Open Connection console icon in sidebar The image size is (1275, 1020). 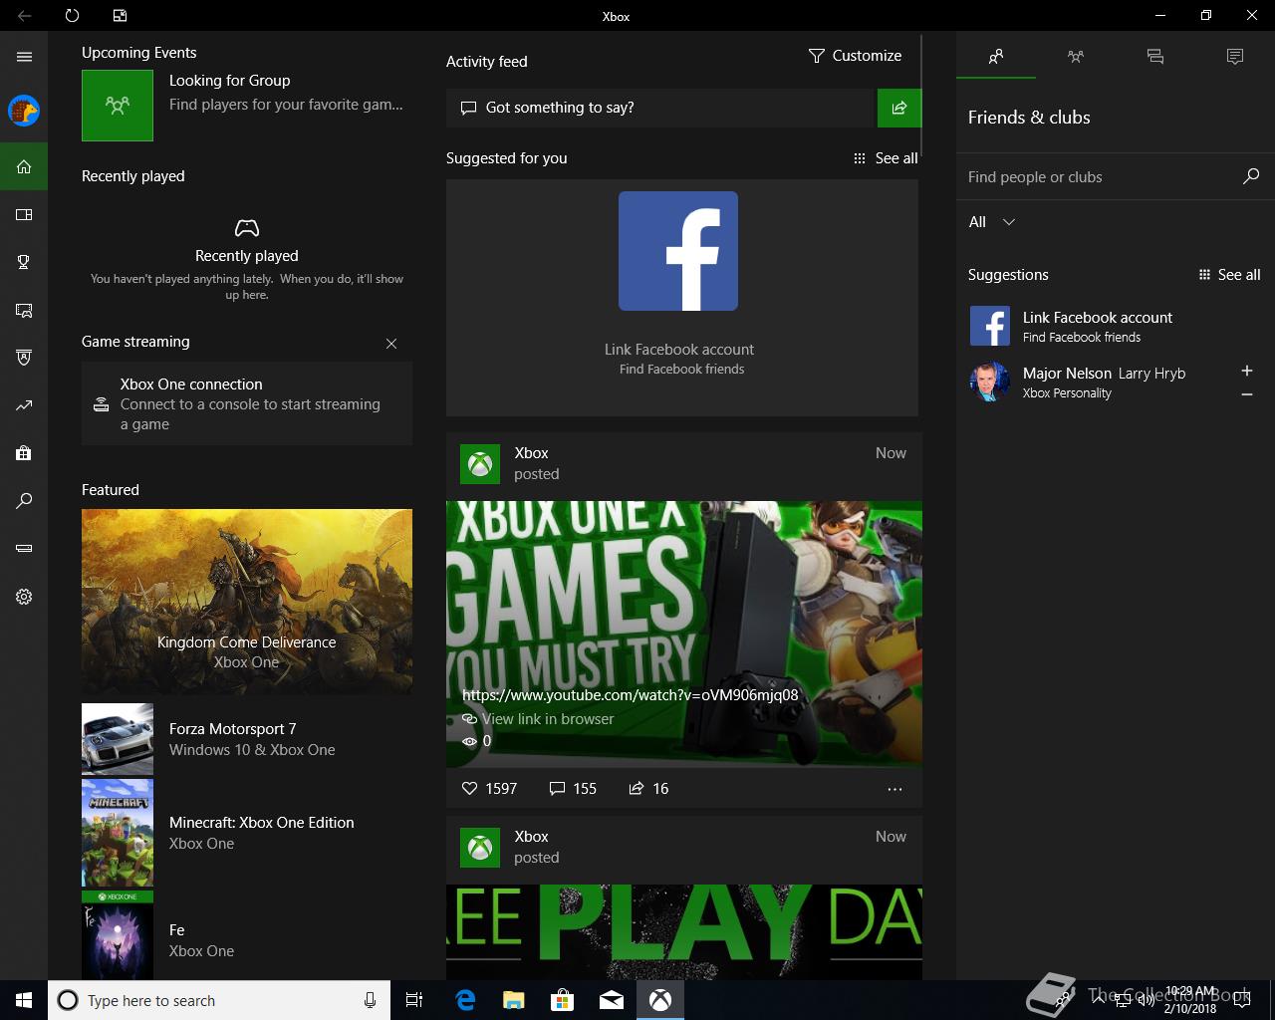click(24, 549)
